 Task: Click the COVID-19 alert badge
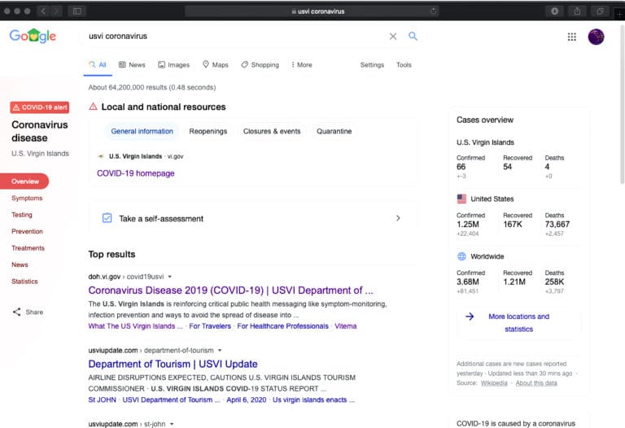39,107
